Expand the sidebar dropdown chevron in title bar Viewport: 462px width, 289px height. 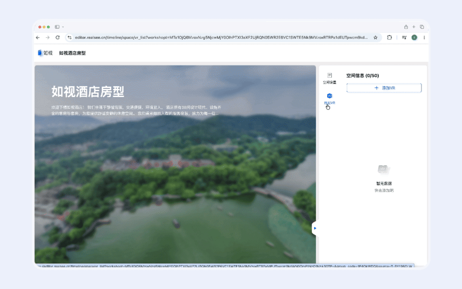point(63,27)
